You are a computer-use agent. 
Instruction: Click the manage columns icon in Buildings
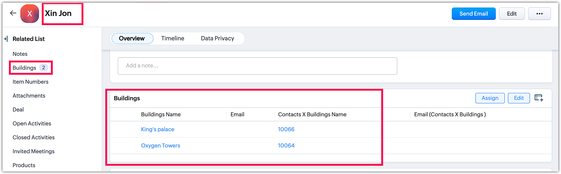coord(538,98)
